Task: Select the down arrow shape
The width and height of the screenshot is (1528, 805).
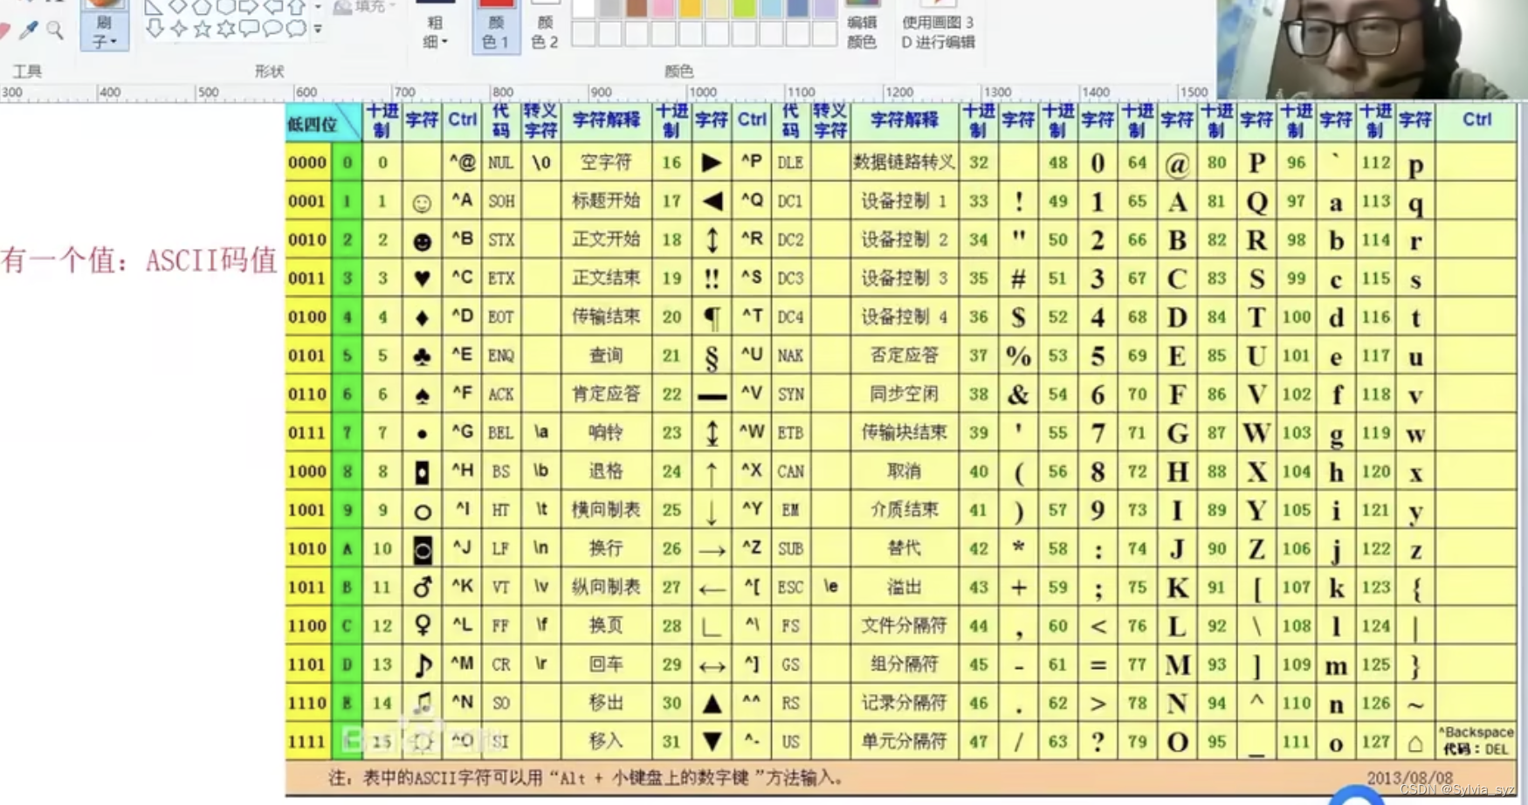Action: click(x=155, y=29)
